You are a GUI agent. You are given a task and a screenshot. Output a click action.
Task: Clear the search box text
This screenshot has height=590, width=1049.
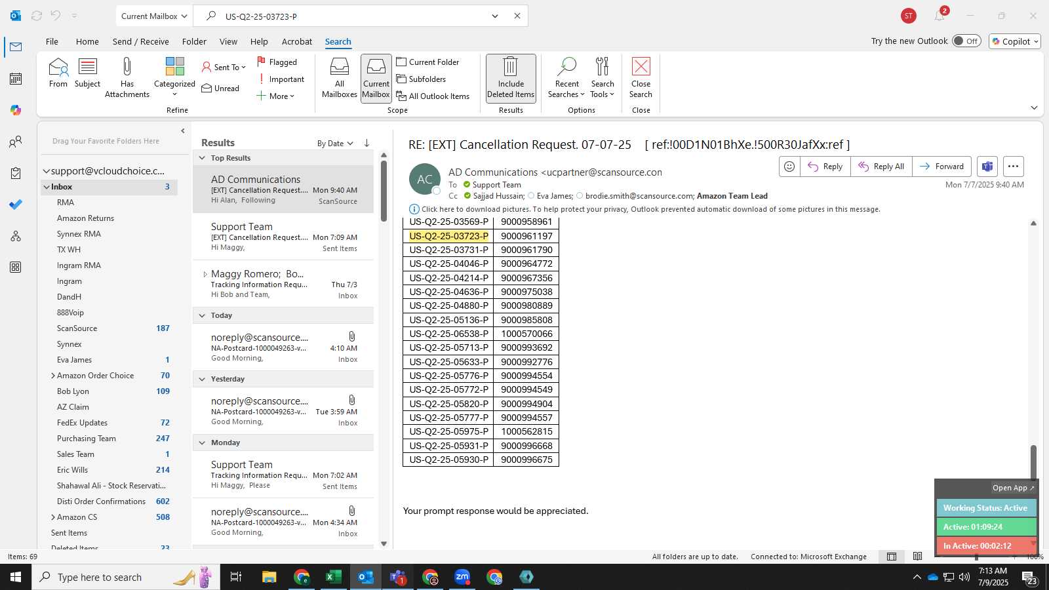pyautogui.click(x=517, y=16)
